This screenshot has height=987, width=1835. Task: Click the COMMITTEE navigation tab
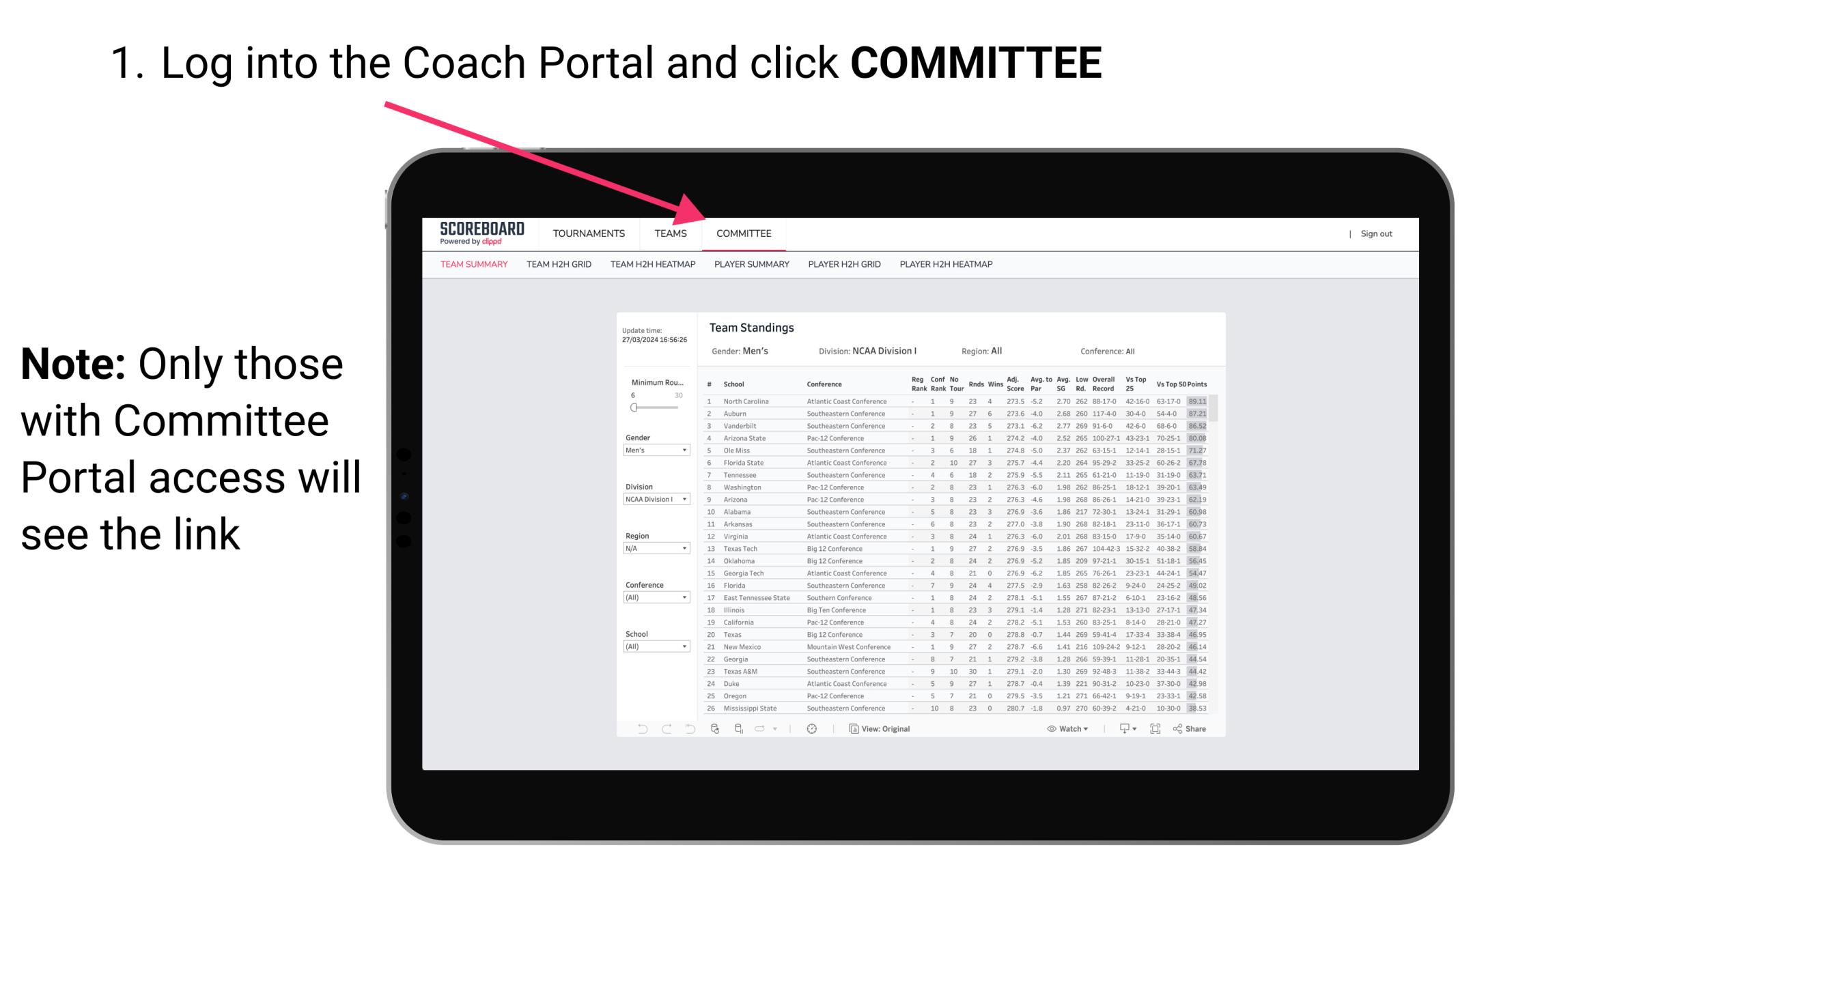(743, 233)
